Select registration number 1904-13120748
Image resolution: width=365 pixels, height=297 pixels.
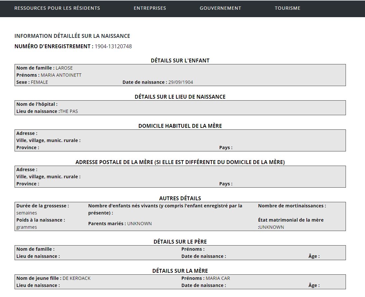113,46
